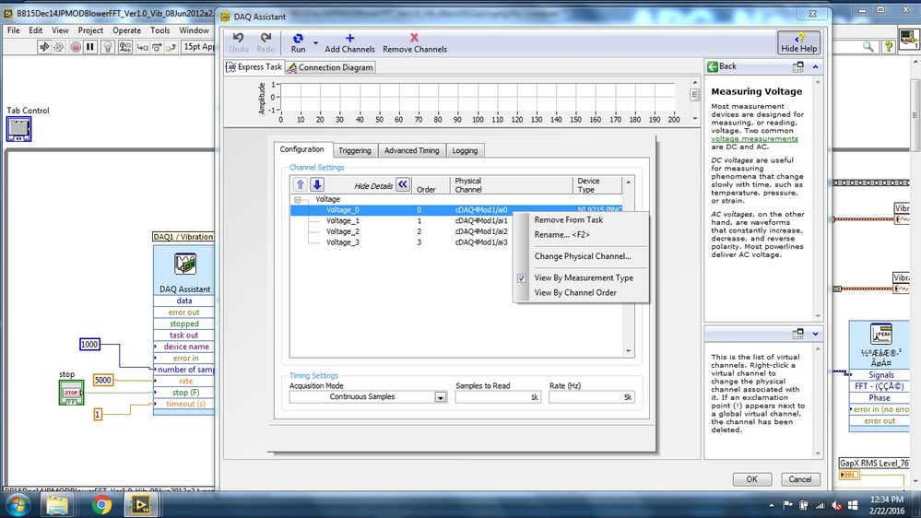Screen dimensions: 921x518
Task: Open the Run button dropdown arrow
Action: 315,42
